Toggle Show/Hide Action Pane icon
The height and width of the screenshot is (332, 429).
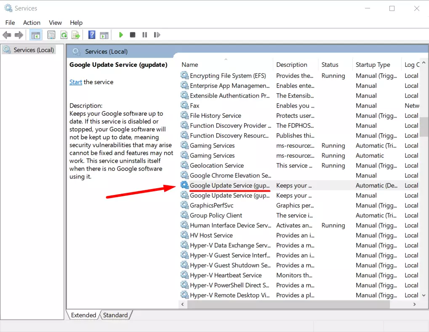click(x=104, y=35)
